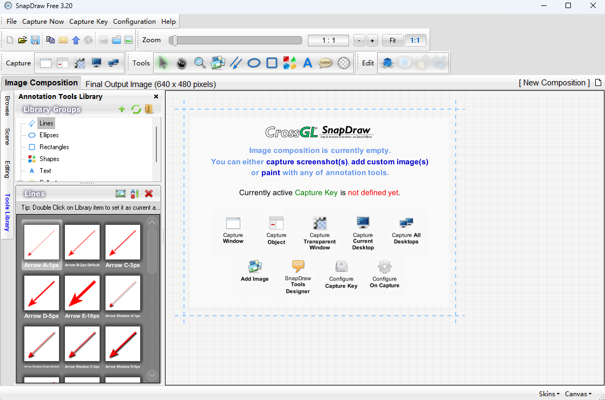This screenshot has height=400, width=605.
Task: Select the Hand pan tool
Action: click(182, 63)
